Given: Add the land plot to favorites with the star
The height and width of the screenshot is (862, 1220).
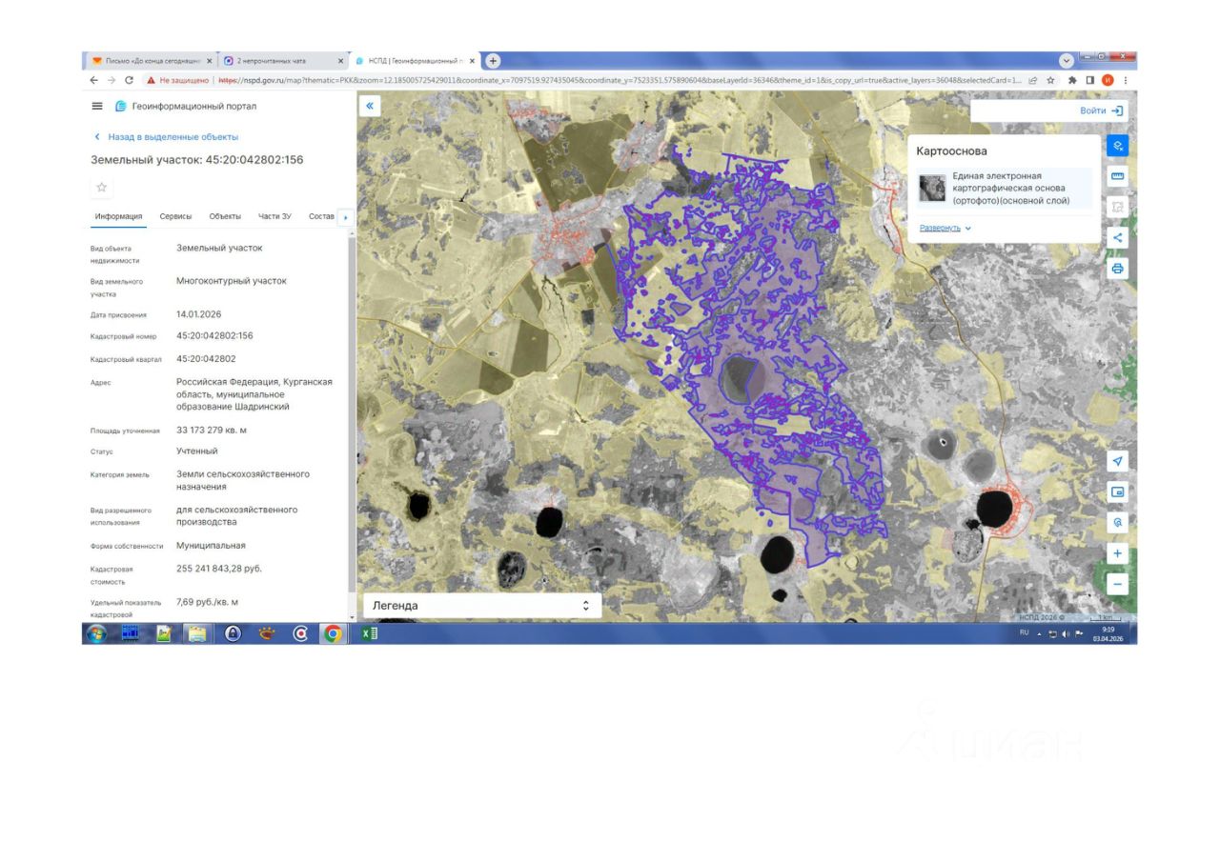Looking at the screenshot, I should click(x=102, y=187).
